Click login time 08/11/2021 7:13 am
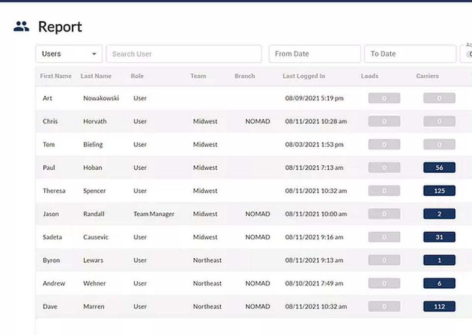This screenshot has width=472, height=335. [314, 167]
